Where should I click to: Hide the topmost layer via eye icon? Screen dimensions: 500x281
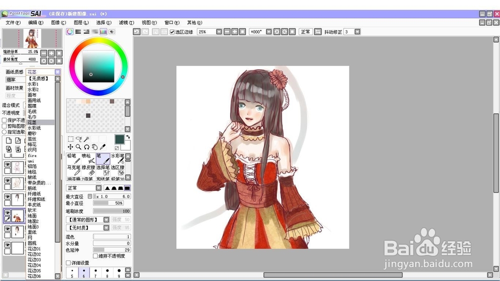7,164
